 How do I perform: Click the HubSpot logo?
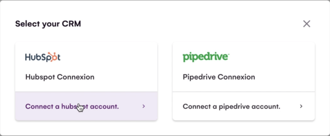coord(43,57)
